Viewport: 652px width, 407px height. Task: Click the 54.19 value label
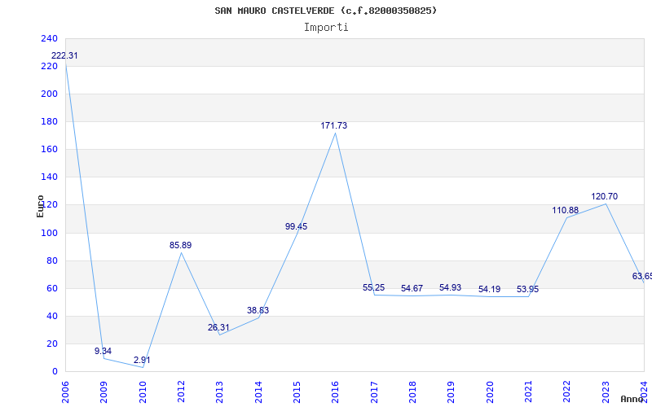[x=490, y=289]
